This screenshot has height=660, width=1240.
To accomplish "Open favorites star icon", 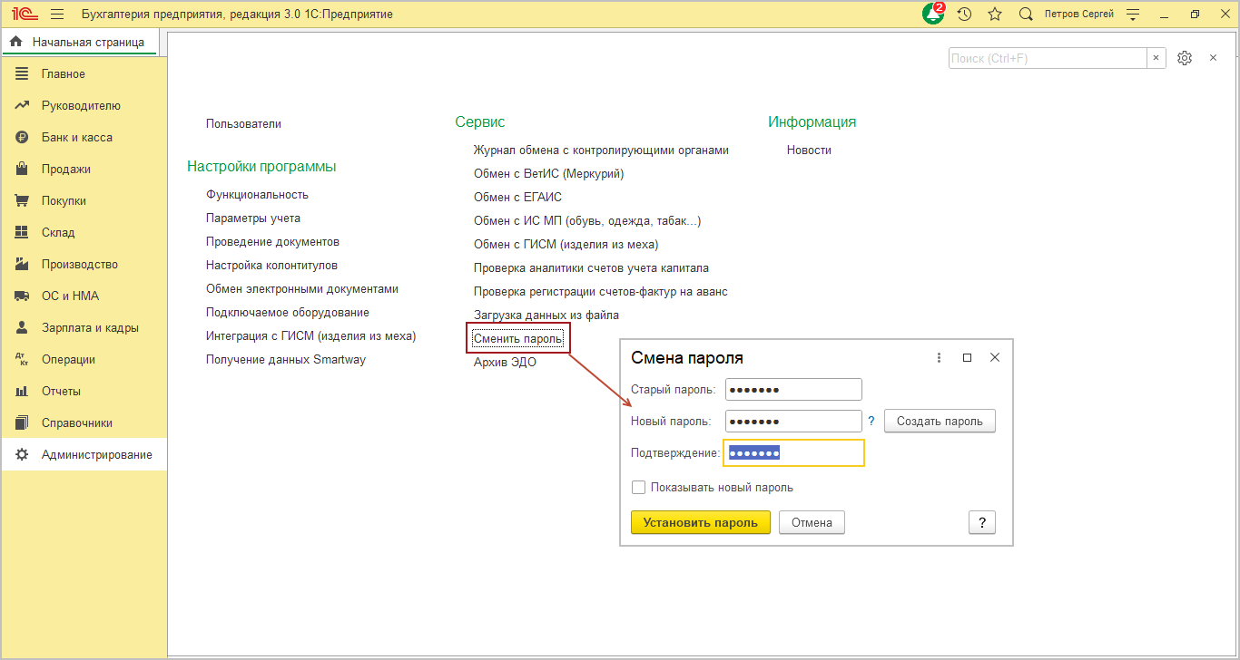I will (995, 15).
